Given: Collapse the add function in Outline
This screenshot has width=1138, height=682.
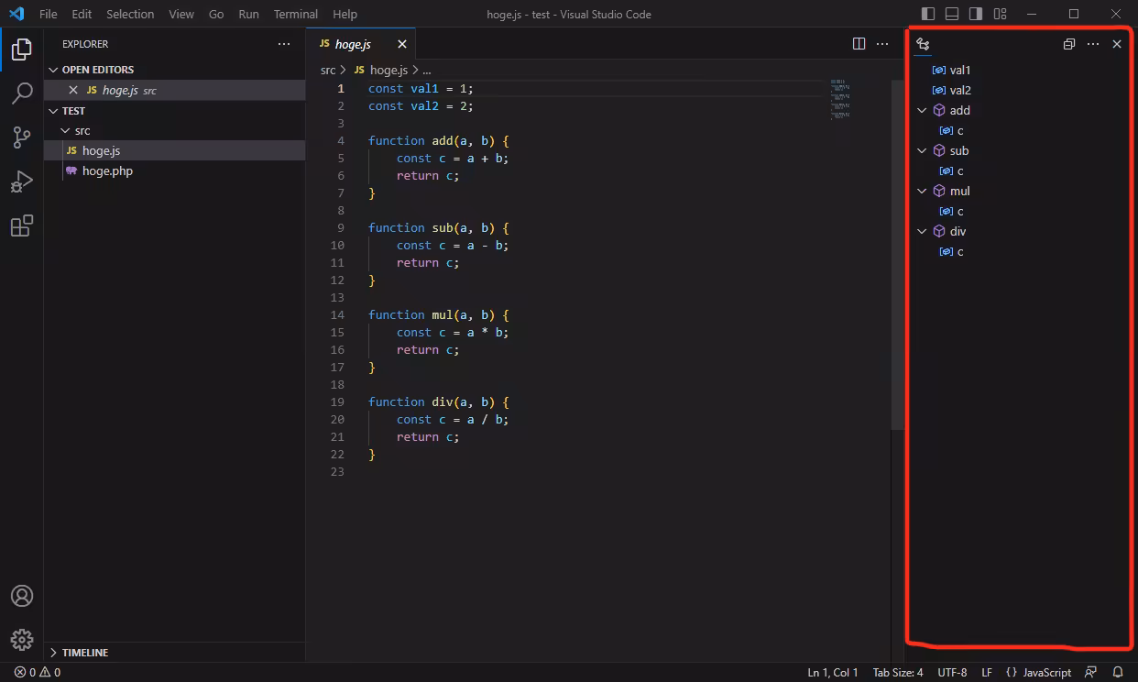Looking at the screenshot, I should (923, 110).
